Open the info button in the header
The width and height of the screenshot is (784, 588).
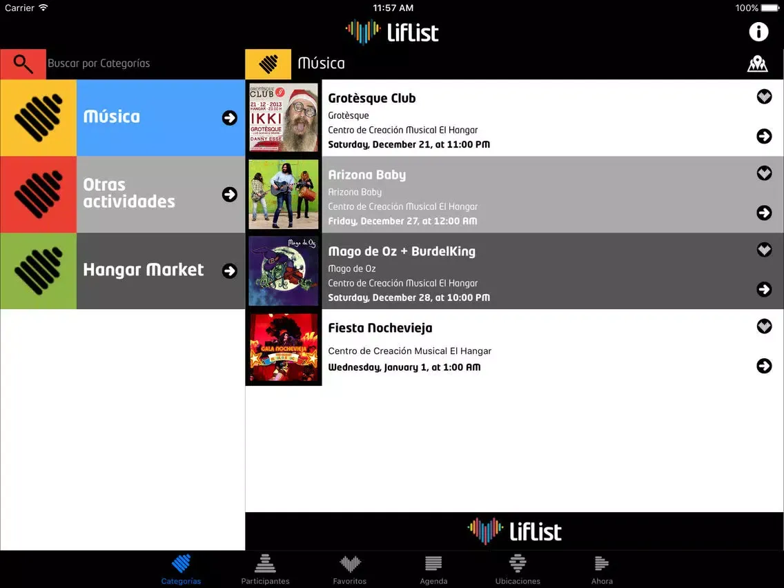(758, 32)
